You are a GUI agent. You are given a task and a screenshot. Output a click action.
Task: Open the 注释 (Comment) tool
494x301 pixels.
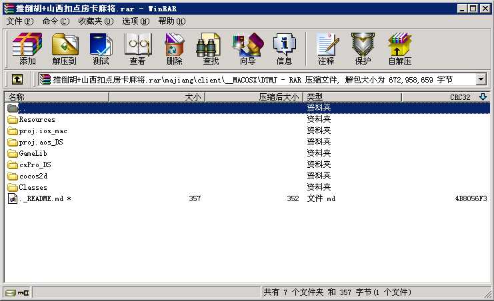(327, 49)
